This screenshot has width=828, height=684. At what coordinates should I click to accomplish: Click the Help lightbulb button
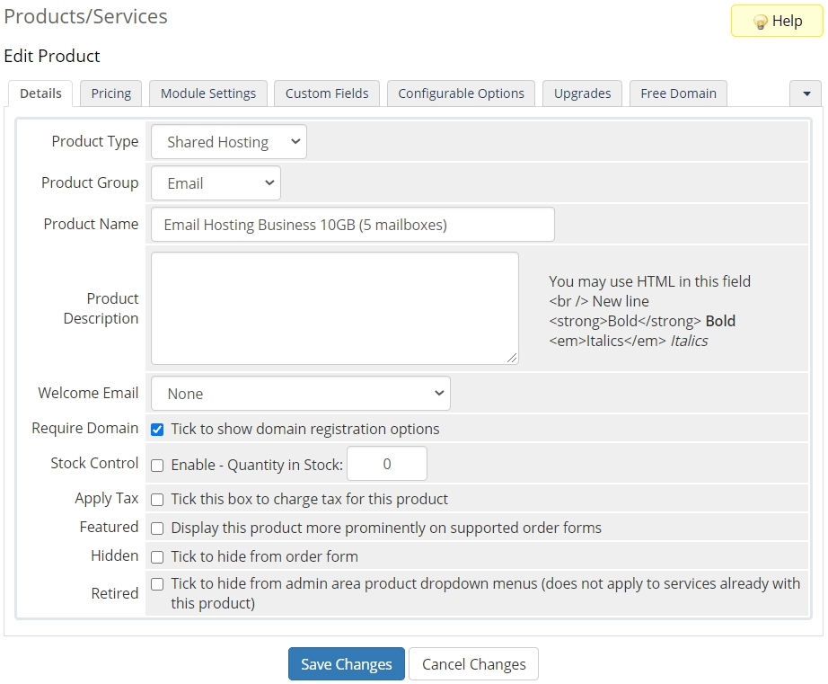[x=777, y=21]
